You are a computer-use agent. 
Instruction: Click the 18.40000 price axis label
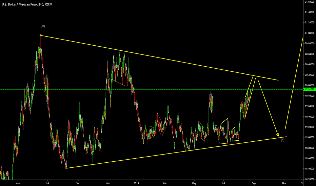point(310,169)
